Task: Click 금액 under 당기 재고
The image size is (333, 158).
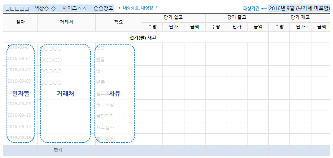Action: tap(322, 27)
